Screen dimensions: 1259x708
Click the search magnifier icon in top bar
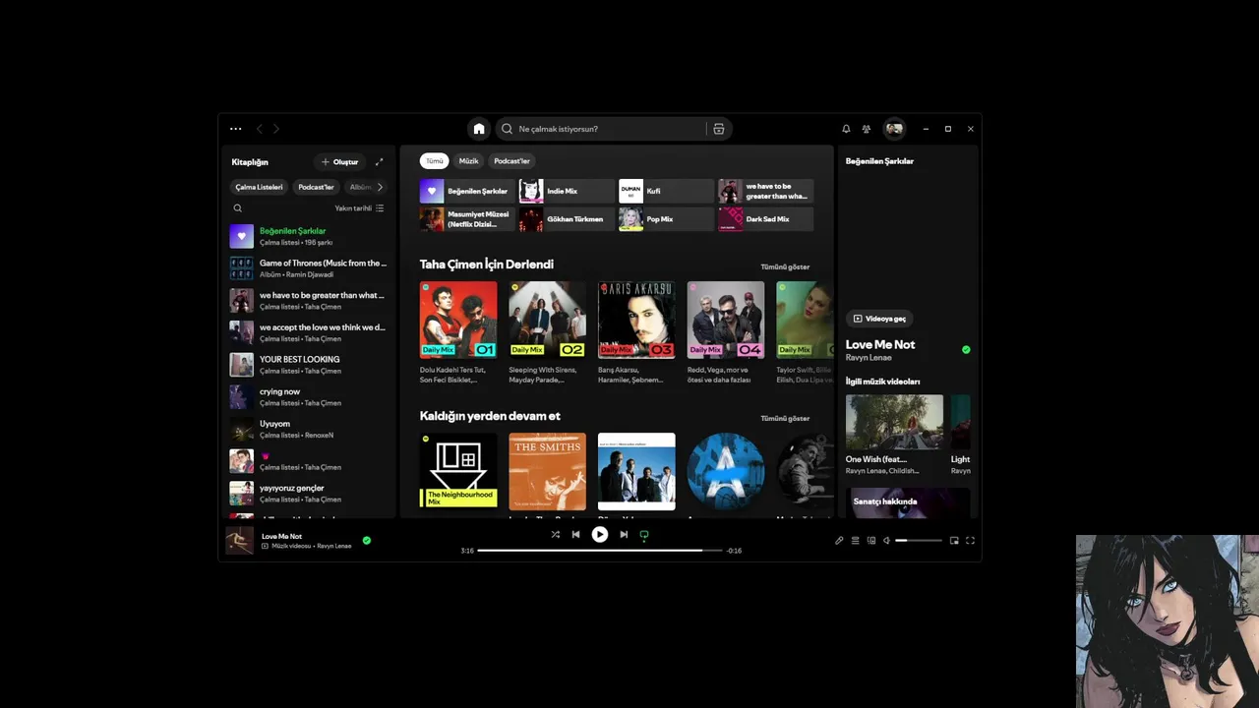click(x=508, y=129)
